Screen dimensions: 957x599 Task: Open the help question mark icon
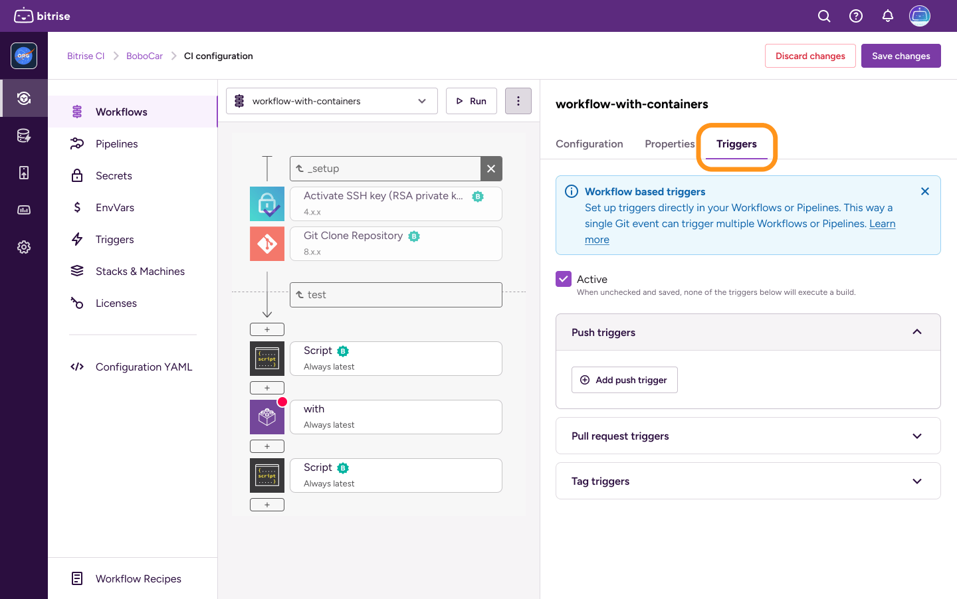coord(856,16)
